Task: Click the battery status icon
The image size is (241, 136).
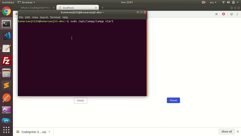Action: (x=233, y=2)
